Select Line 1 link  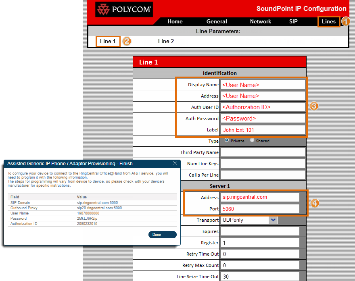coord(108,41)
